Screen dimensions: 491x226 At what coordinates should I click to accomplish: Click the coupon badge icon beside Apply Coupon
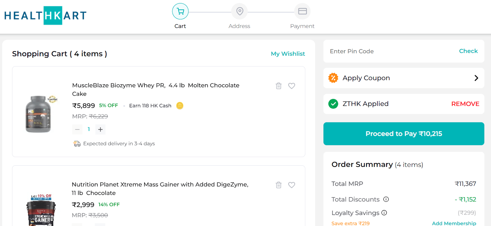[x=333, y=78]
